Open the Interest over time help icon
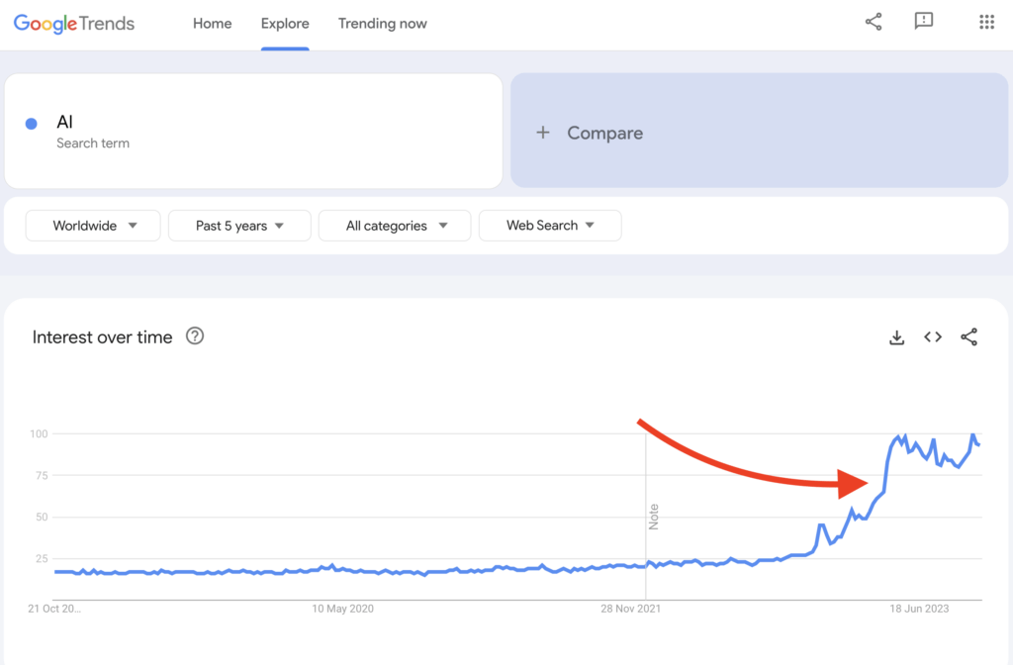 [x=195, y=336]
